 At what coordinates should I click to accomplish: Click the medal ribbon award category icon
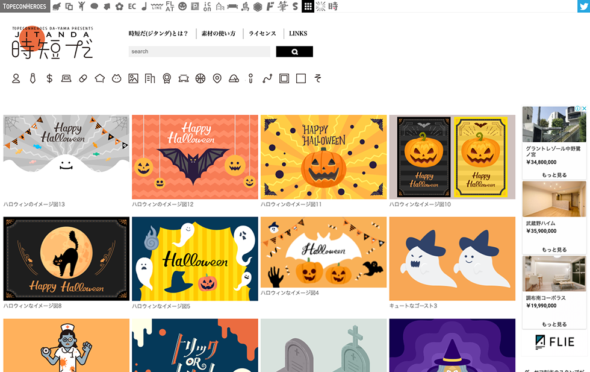166,78
